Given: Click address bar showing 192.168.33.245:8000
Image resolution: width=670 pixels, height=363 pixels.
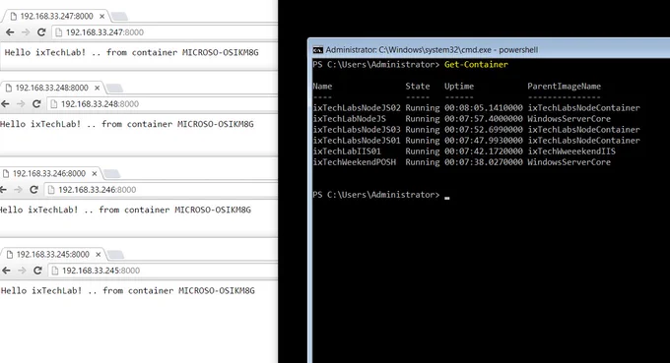Looking at the screenshot, I should [164, 271].
